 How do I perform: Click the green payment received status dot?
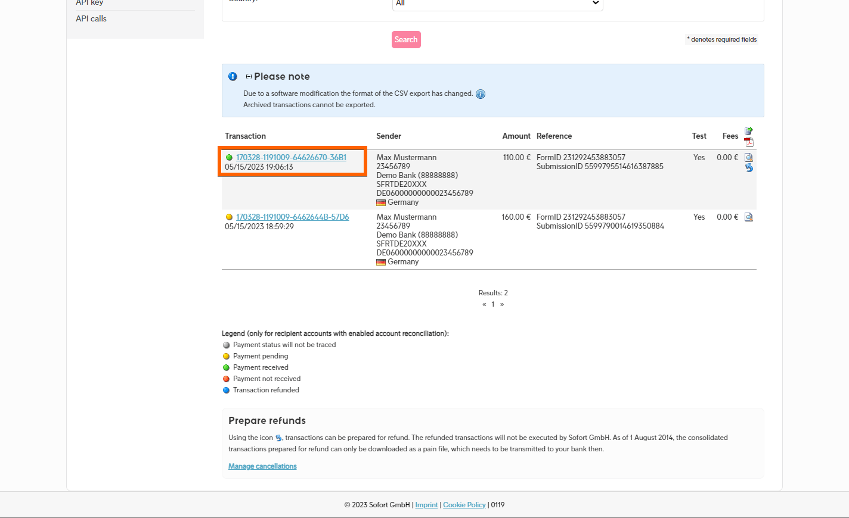pos(229,158)
